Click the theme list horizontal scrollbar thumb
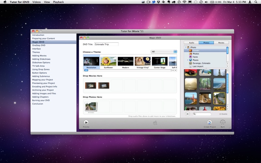The height and width of the screenshot is (163, 261). pos(86,70)
